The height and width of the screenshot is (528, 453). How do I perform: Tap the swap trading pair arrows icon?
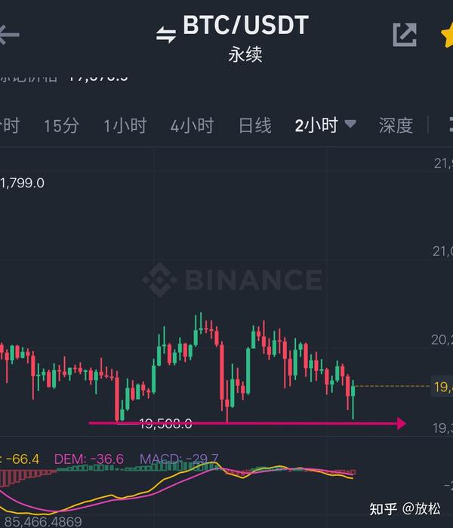coord(166,35)
